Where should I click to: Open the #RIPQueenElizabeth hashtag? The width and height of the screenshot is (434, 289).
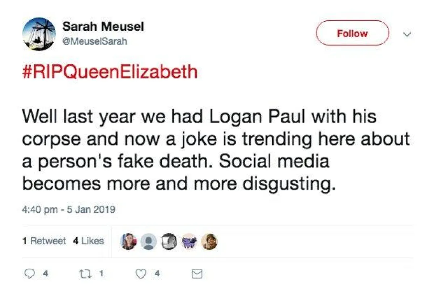tap(110, 71)
